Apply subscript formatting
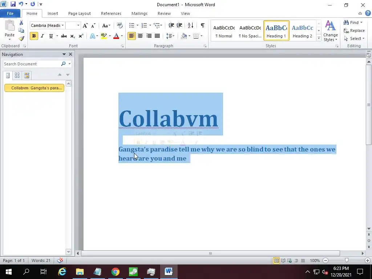This screenshot has height=279, width=372. tap(72, 36)
